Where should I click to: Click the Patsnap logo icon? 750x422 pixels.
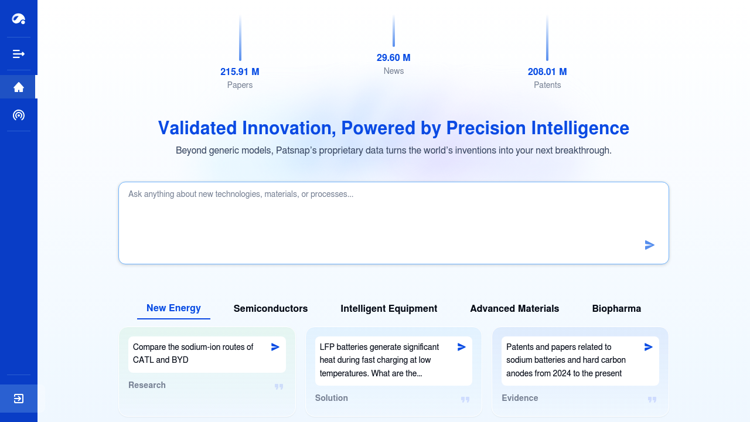coord(19,19)
